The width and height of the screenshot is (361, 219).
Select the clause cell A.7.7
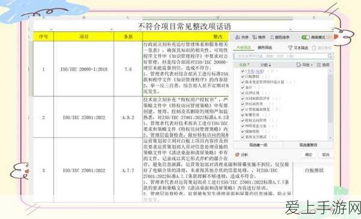[128, 170]
